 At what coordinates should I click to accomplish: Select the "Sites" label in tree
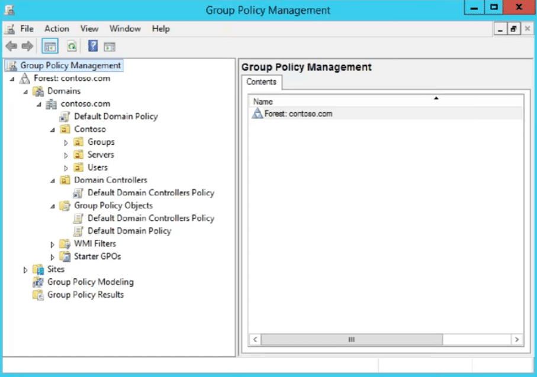point(56,269)
